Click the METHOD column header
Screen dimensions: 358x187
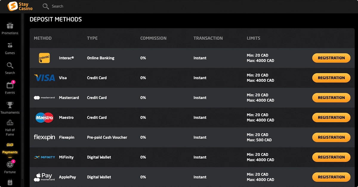click(x=43, y=38)
